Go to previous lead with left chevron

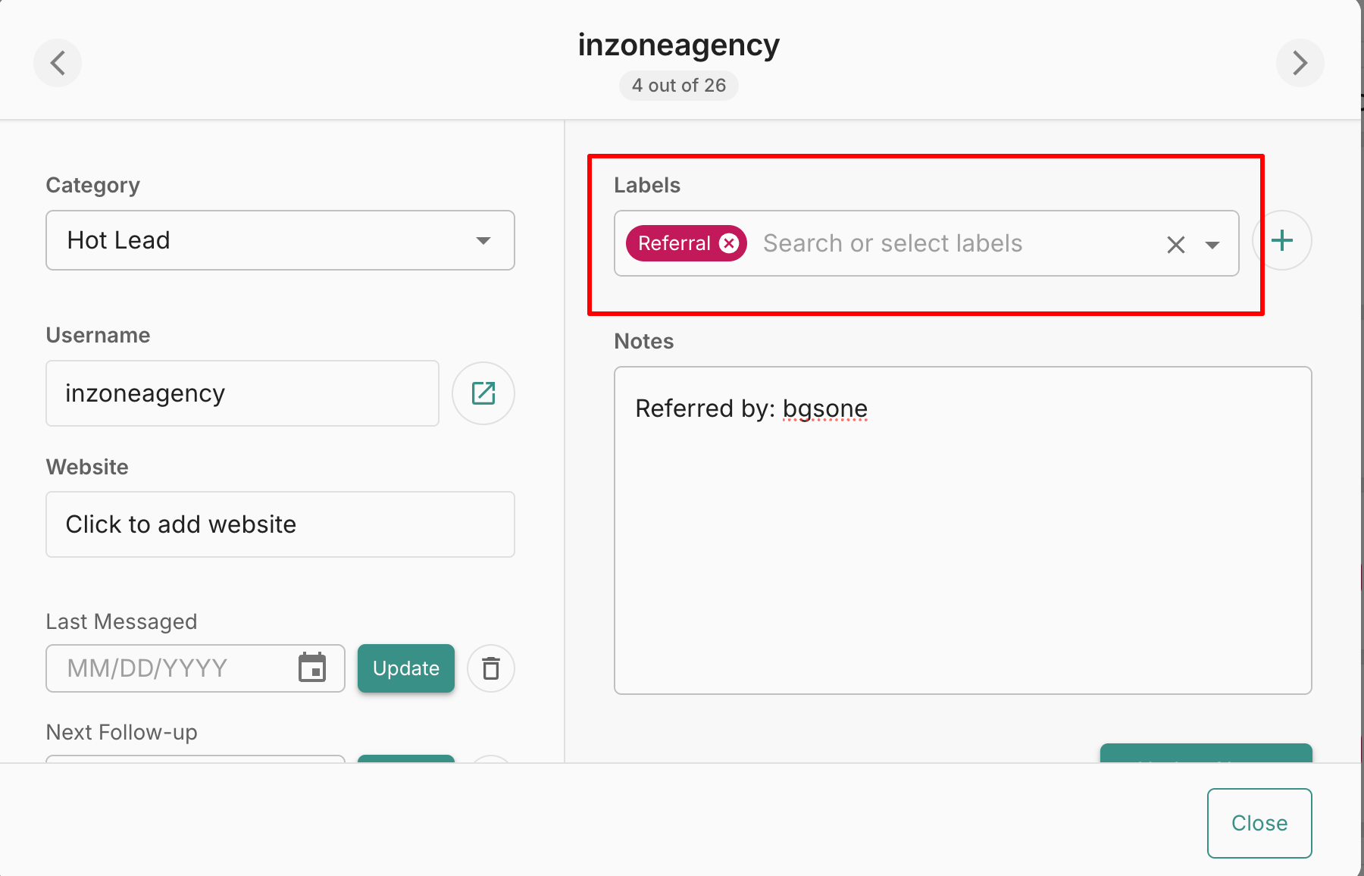pos(58,63)
